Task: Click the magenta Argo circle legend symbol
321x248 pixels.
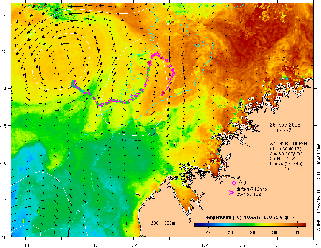Action: [234, 183]
